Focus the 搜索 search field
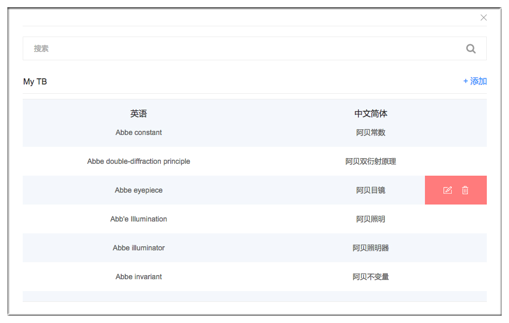This screenshot has width=509, height=323. tap(255, 48)
